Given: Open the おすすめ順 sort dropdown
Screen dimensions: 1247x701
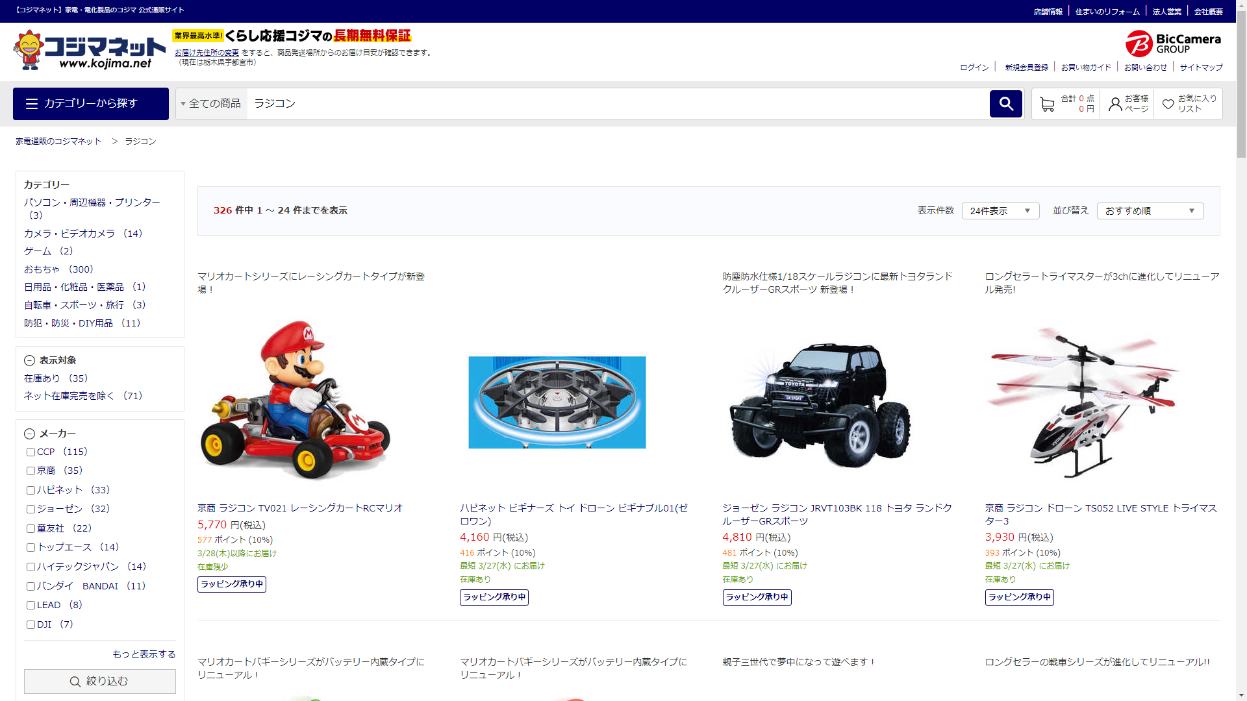Looking at the screenshot, I should click(x=1150, y=211).
